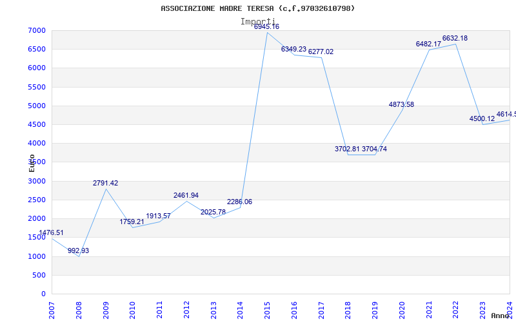Select the 2012 x-axis year label
This screenshot has width=516, height=322.
186,310
